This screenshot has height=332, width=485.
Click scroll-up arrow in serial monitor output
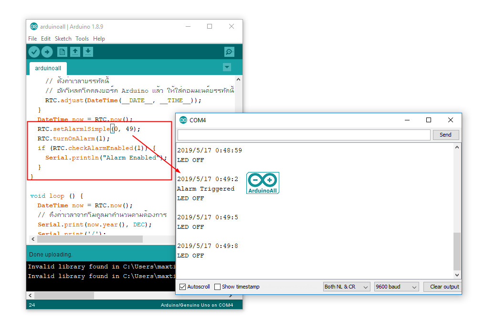click(x=457, y=148)
